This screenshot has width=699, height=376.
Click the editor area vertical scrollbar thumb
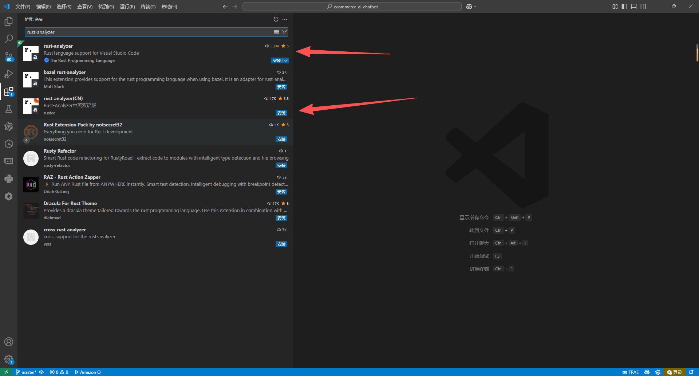(697, 53)
